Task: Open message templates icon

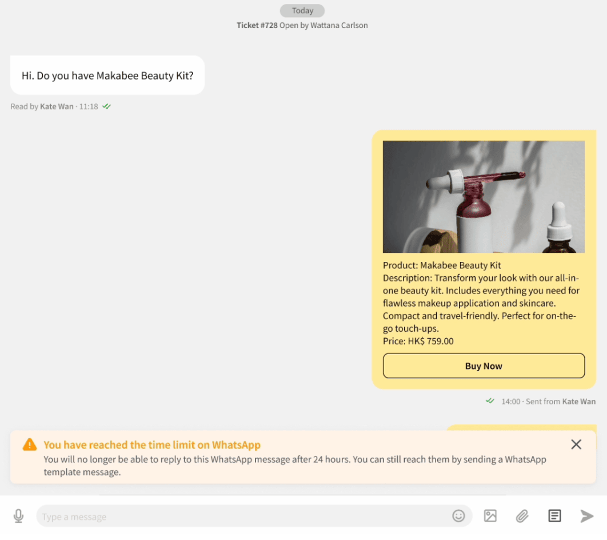Action: pos(554,516)
